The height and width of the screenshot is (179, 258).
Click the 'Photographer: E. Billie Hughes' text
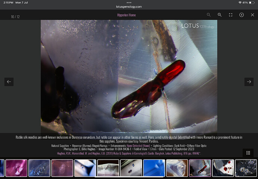pos(80,149)
